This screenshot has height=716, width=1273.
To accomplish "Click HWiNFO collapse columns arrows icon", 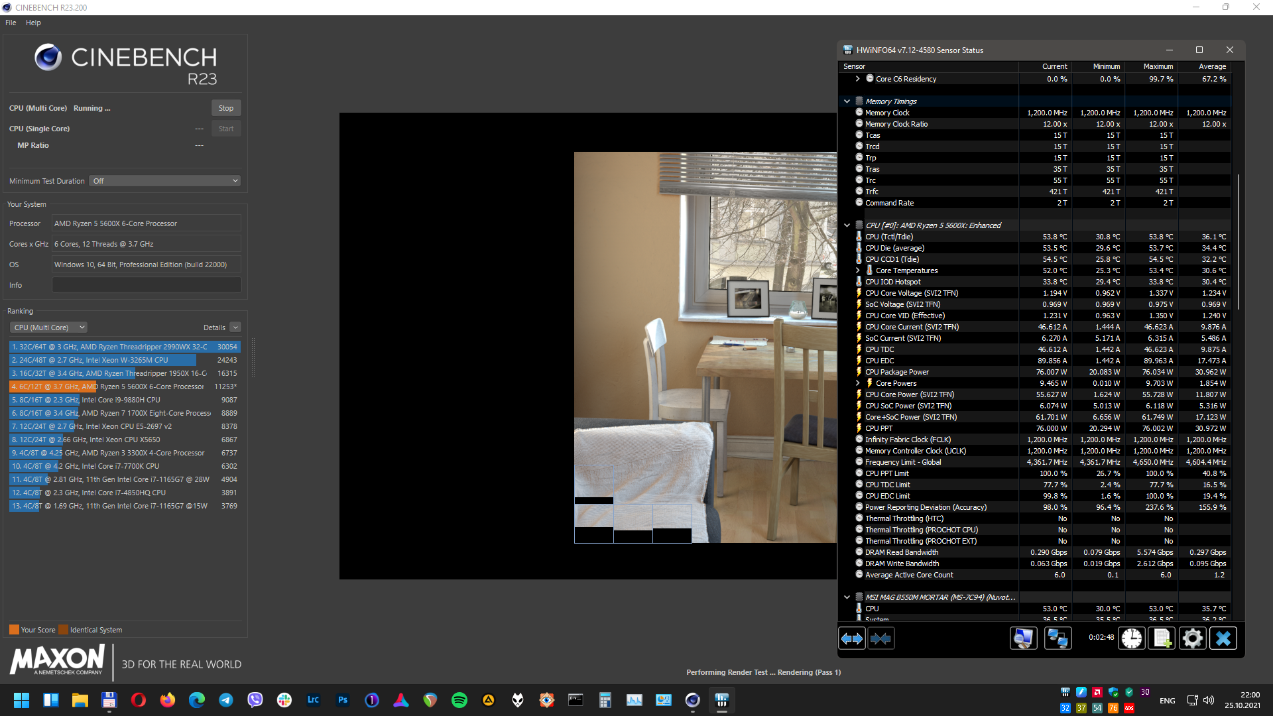I will pos(880,638).
